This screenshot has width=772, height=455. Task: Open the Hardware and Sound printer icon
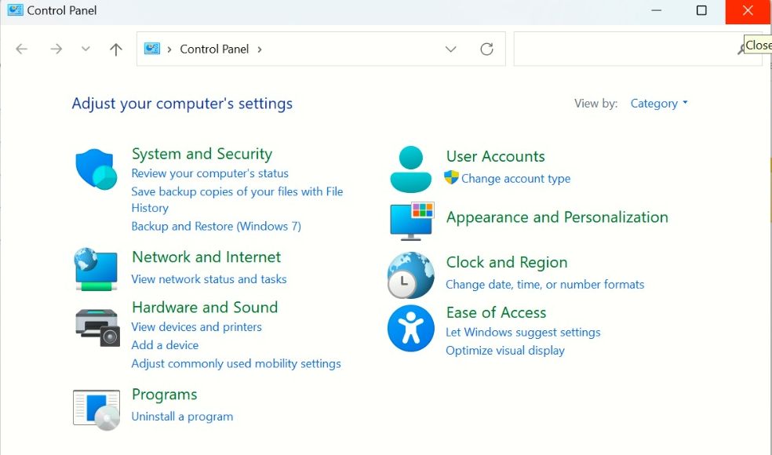97,327
